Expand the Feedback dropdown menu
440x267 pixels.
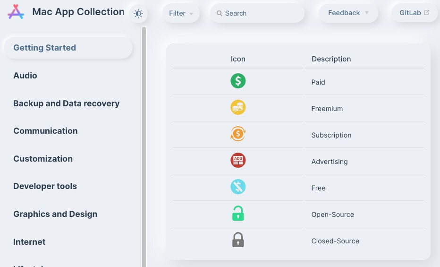348,13
